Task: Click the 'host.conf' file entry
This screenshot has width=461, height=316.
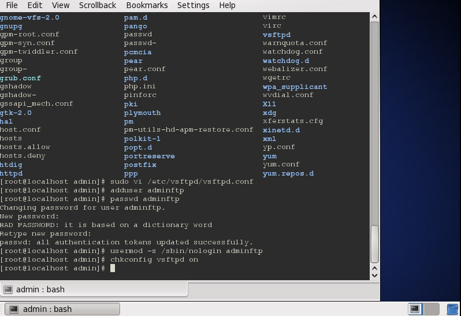Action: click(20, 129)
